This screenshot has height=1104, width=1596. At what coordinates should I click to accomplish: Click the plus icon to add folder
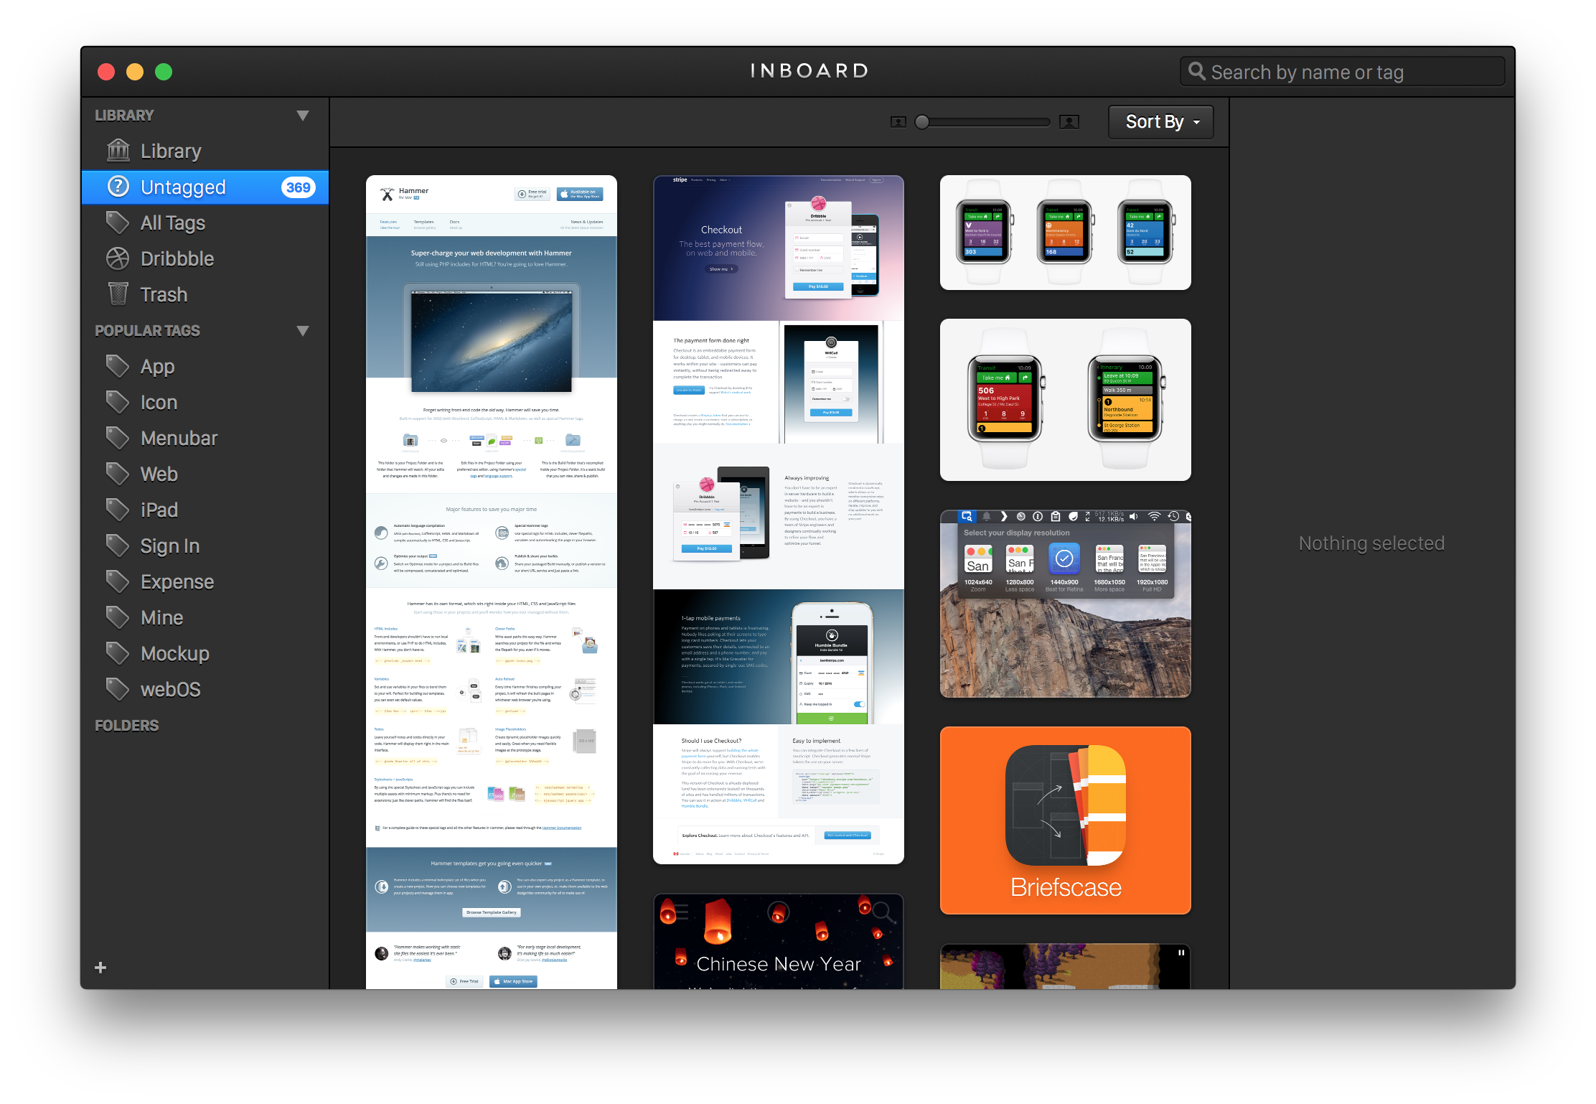(100, 968)
